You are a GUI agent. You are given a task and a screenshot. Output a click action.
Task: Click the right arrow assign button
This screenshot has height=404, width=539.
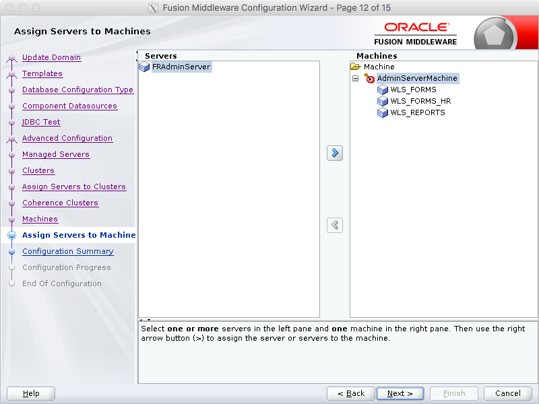tap(334, 153)
